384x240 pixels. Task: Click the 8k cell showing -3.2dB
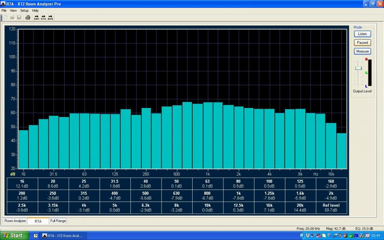pos(176,208)
